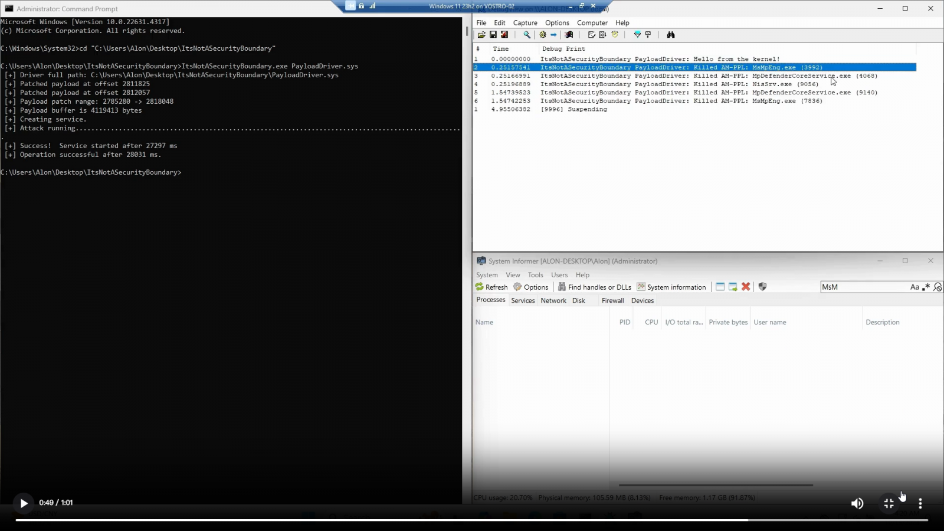944x531 pixels.
Task: Mute the video volume
Action: coord(857,503)
